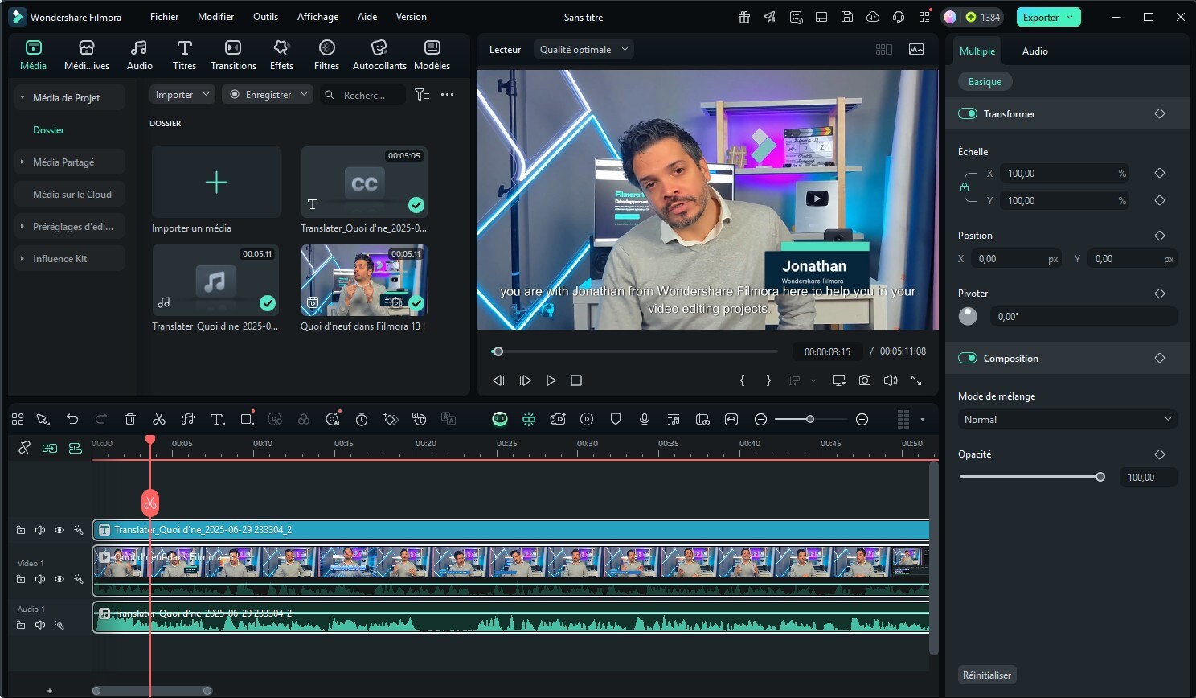
Task: Click the filter sort icon in media panel
Action: (x=422, y=95)
